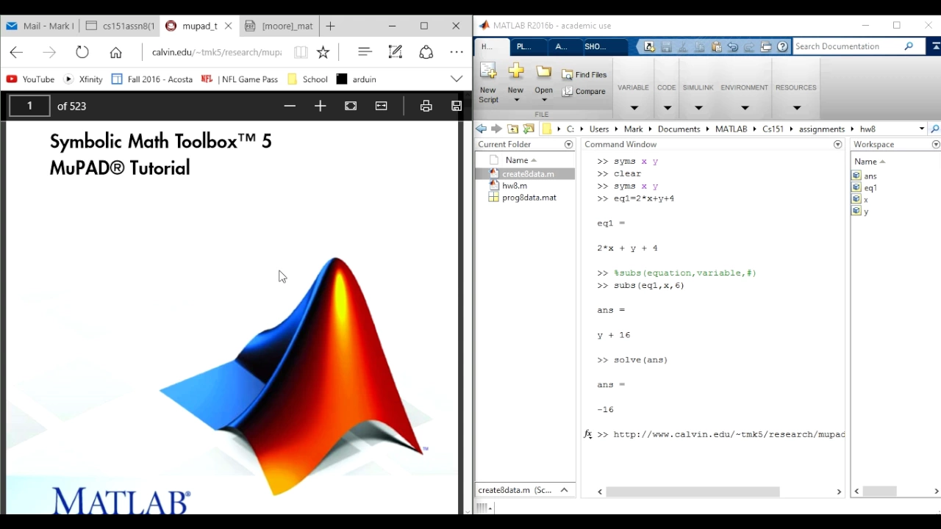941x529 pixels.
Task: Click Paste icon in MATLAB quick access toolbar
Action: (x=716, y=46)
